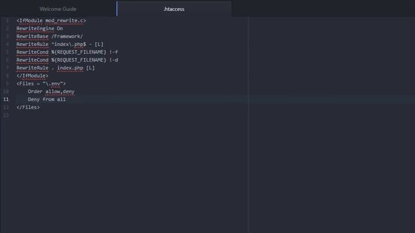Screen dimensions: 415x233
Task: Select the .htaccess tab
Action: click(174, 9)
